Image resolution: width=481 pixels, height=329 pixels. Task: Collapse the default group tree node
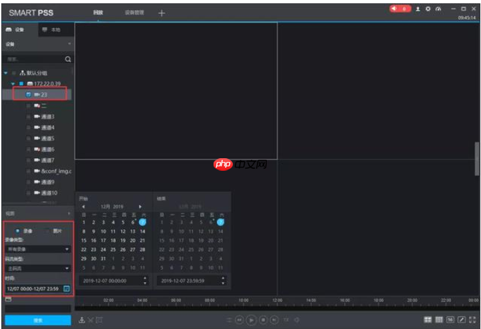point(5,73)
